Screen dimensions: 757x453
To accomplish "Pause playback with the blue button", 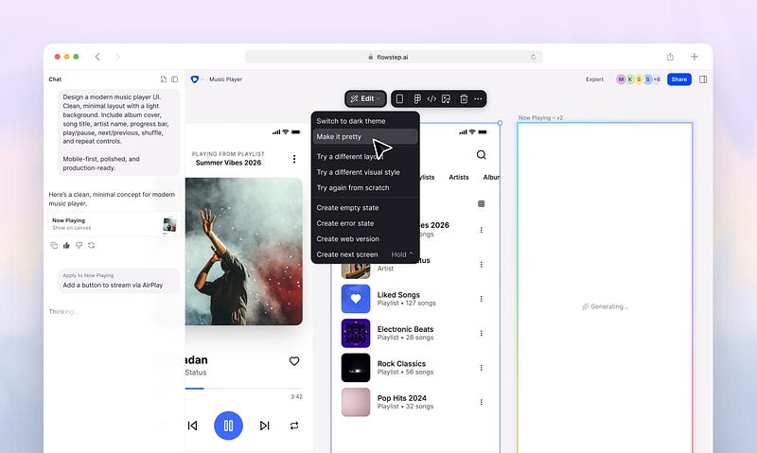I will 228,426.
